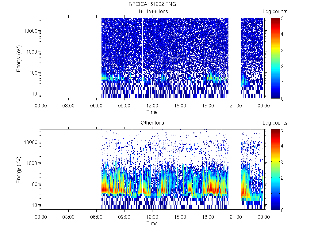Click the 03:00 tick label of Other Ions plot

point(68,217)
